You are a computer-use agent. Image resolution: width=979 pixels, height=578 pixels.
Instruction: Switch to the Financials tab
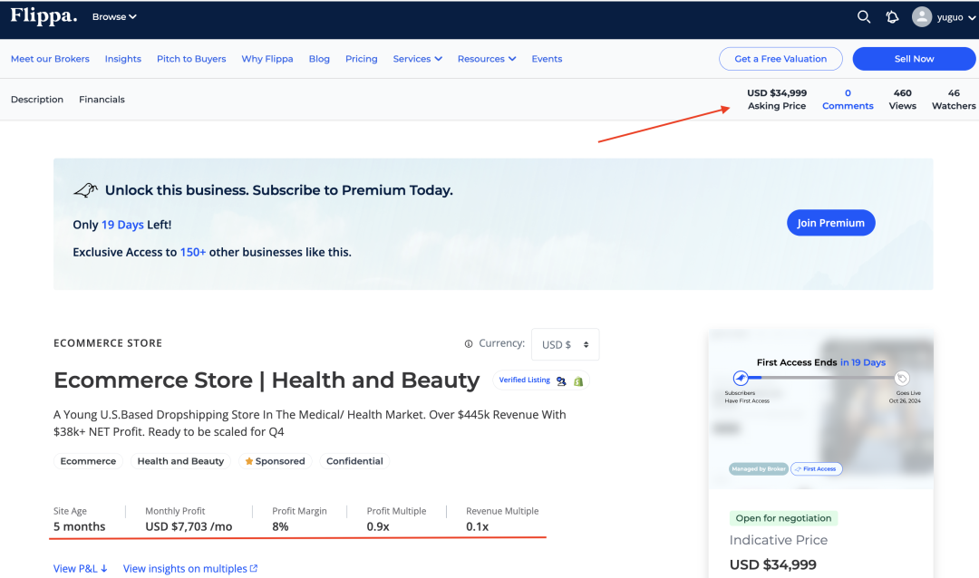click(x=102, y=100)
